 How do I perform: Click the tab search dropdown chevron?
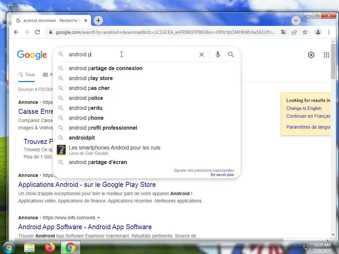(x=296, y=21)
